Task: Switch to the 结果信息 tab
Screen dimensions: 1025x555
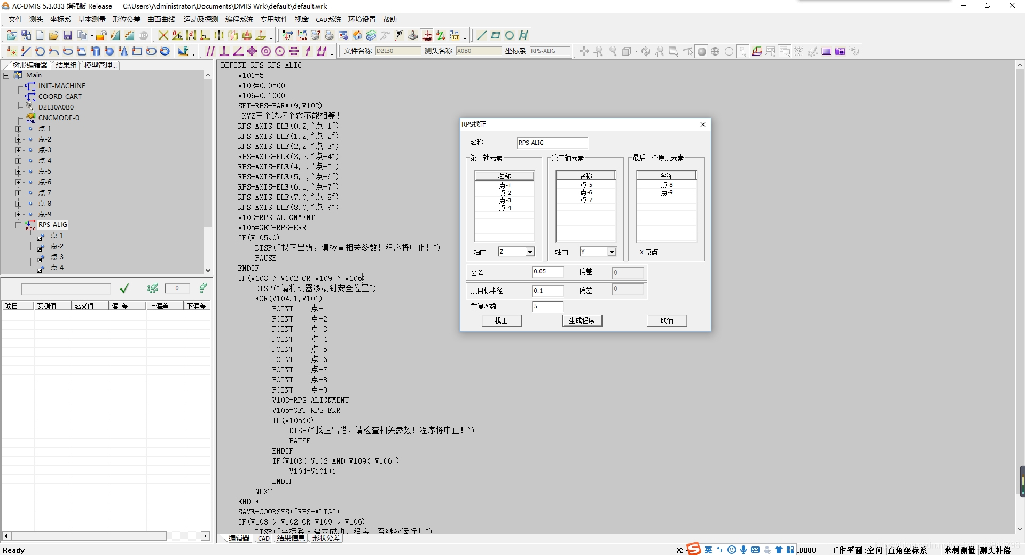Action: click(291, 538)
